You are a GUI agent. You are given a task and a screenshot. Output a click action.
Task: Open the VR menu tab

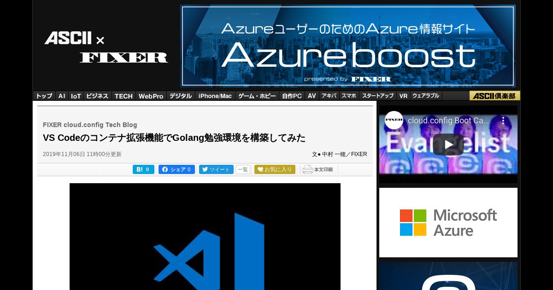pos(403,96)
